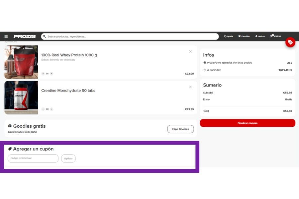Screen dimensions: 299x199
Task: Open the Whey Protein product image
Action: coord(21,62)
